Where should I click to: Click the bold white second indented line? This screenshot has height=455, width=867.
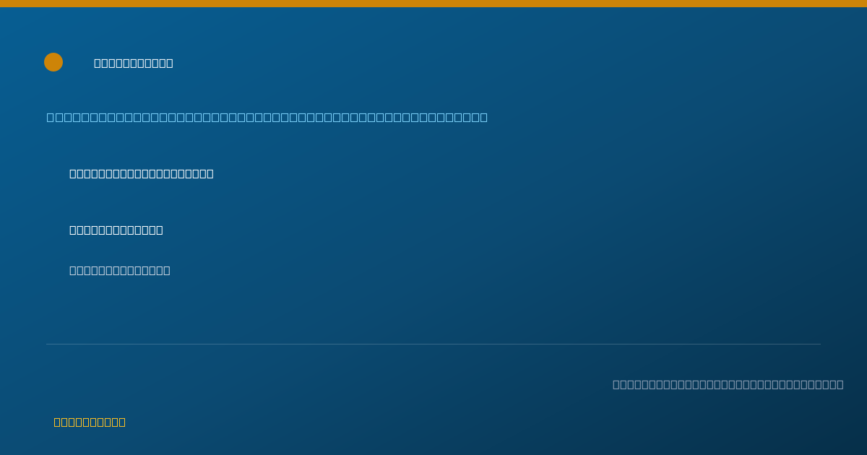pyautogui.click(x=116, y=230)
